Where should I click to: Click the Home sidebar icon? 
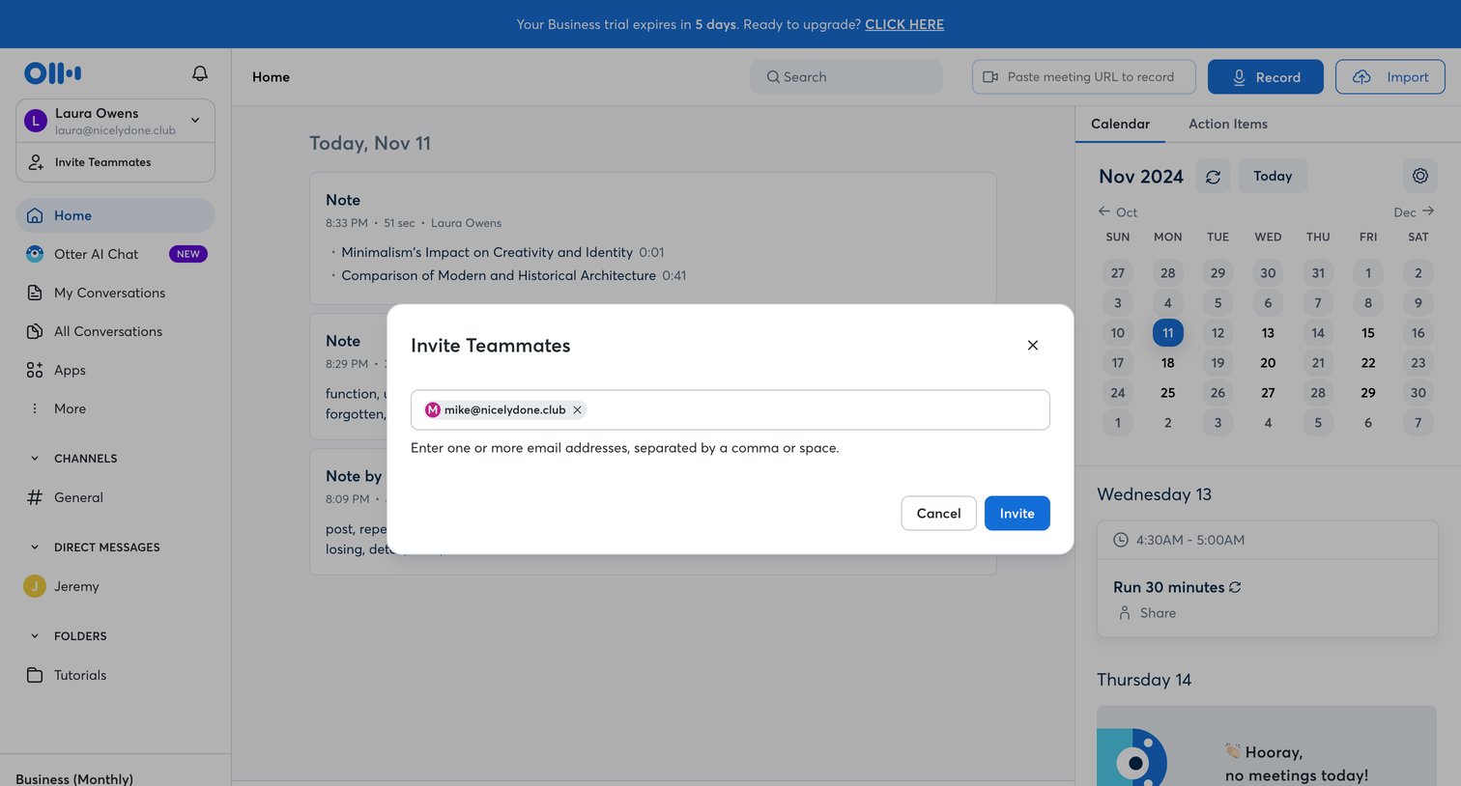[x=35, y=215]
